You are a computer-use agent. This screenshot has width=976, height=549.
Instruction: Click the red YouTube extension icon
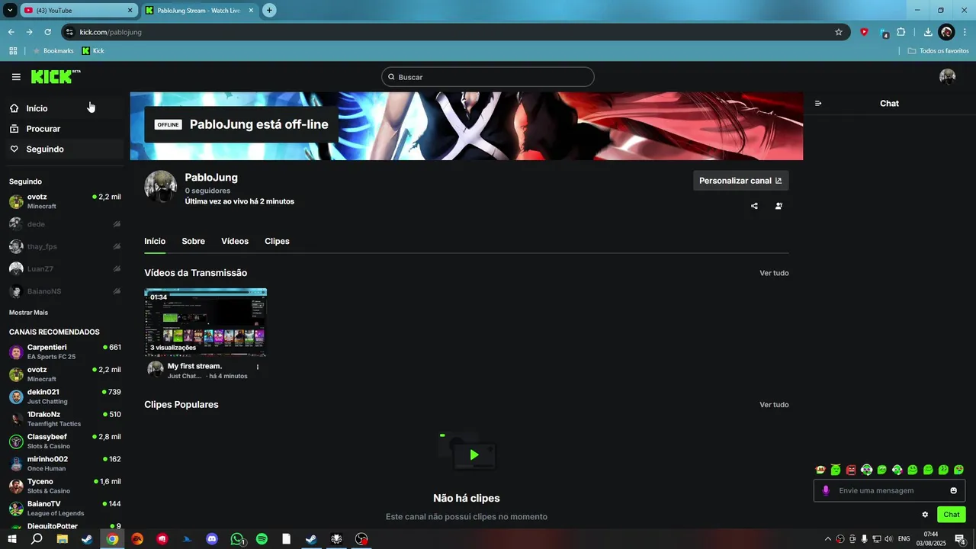point(864,32)
